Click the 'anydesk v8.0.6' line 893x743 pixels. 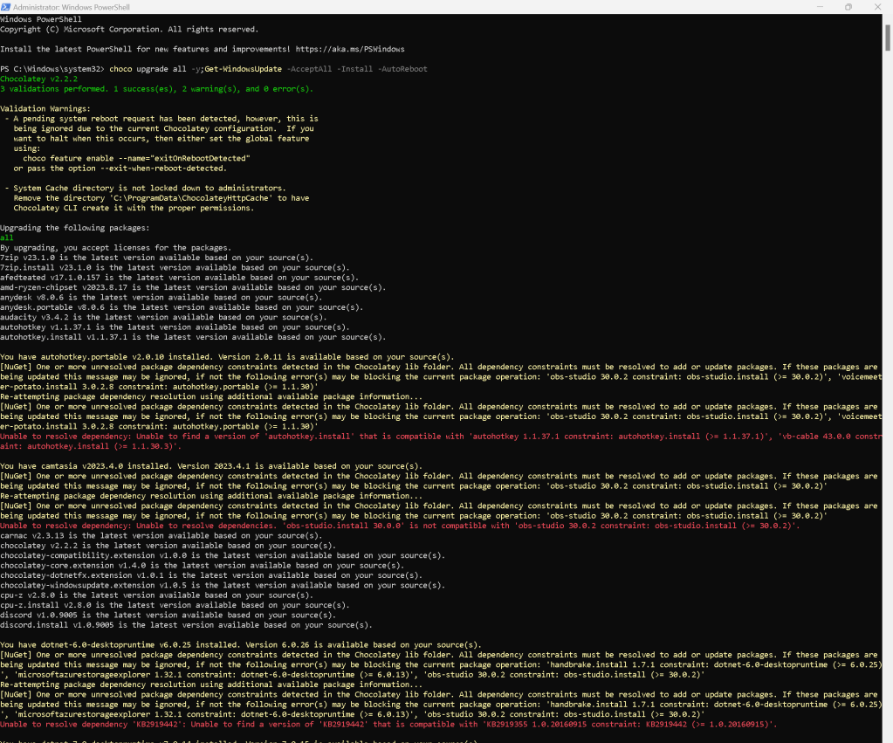click(x=161, y=298)
